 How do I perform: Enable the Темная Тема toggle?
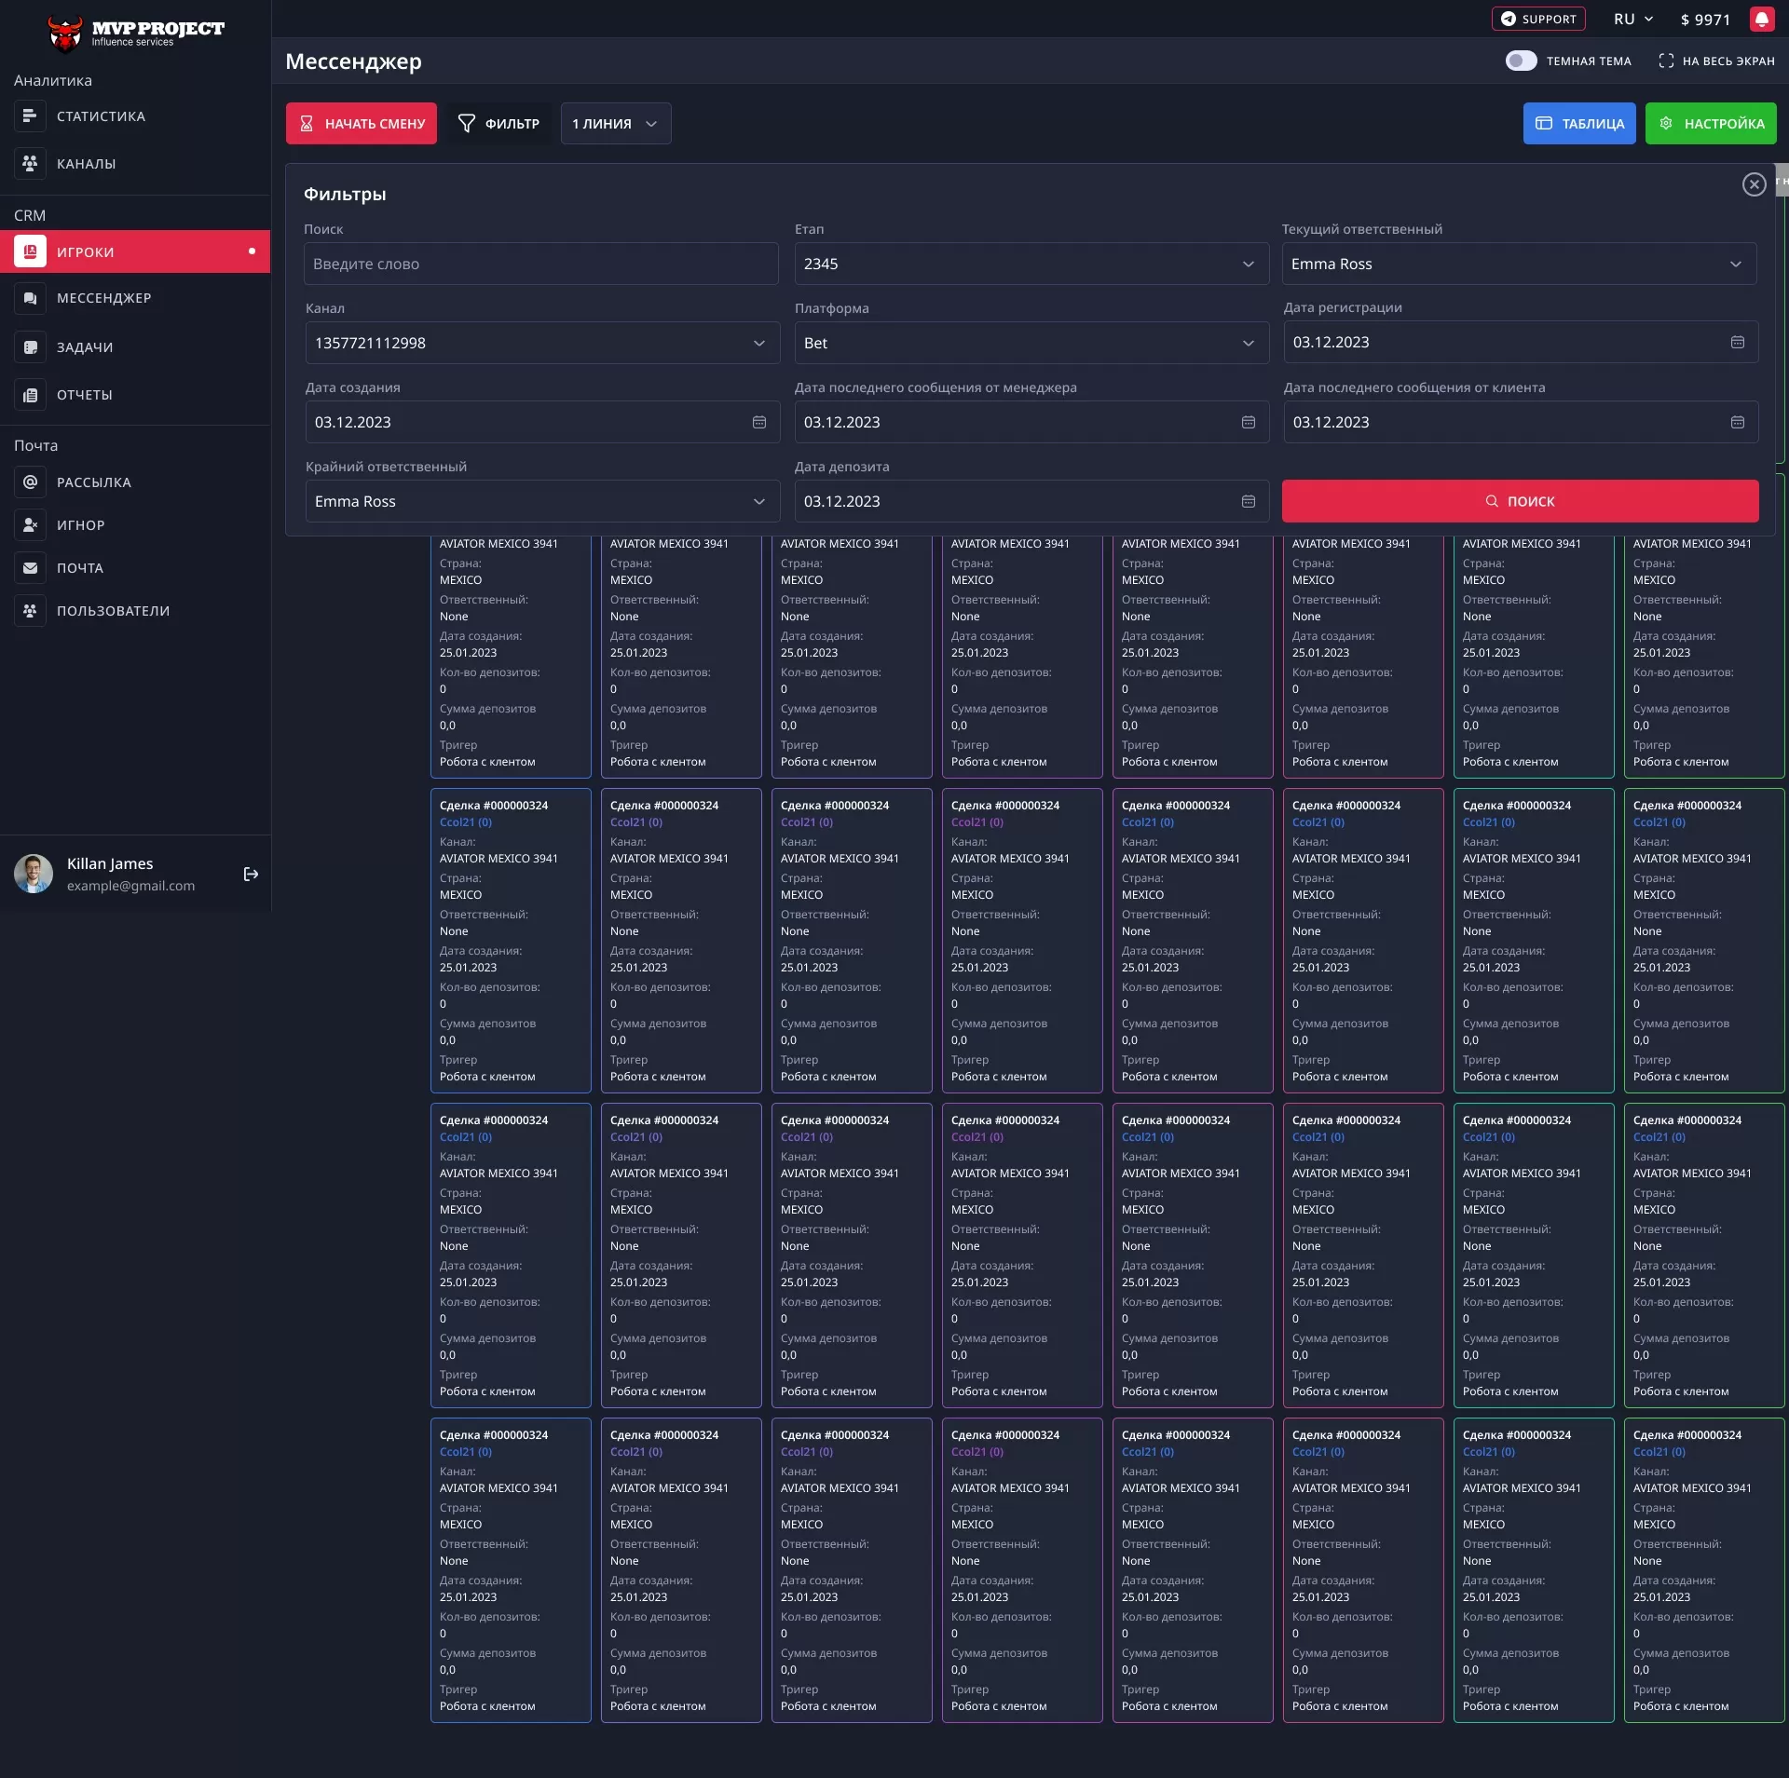(1521, 61)
